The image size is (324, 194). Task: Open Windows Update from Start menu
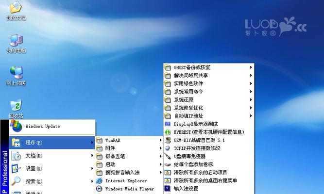click(x=52, y=126)
